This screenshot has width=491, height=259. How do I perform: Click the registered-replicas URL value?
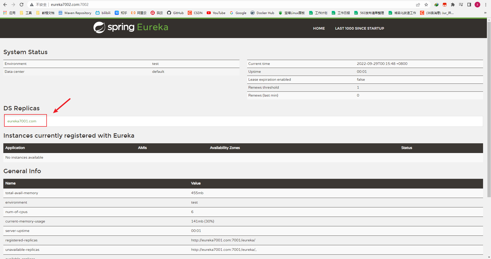click(223, 240)
